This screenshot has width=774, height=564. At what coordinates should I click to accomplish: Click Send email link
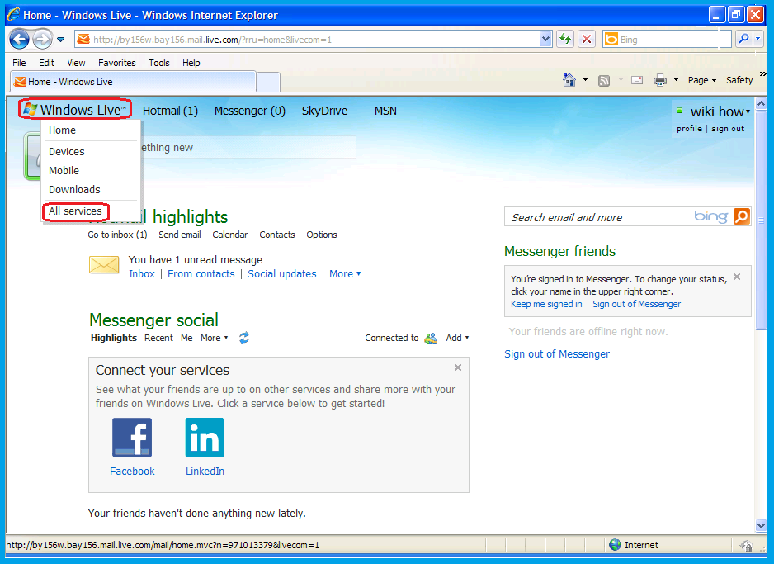pyautogui.click(x=180, y=235)
